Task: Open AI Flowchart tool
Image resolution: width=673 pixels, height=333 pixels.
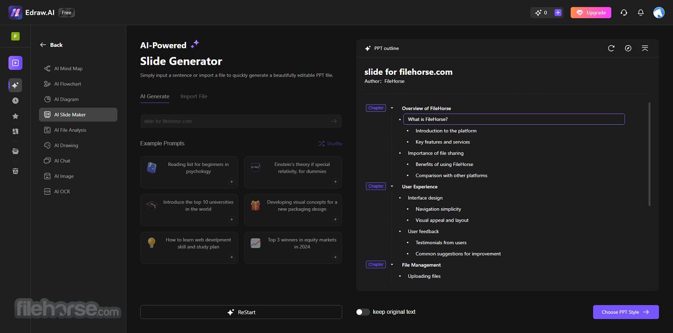Action: coord(78,84)
